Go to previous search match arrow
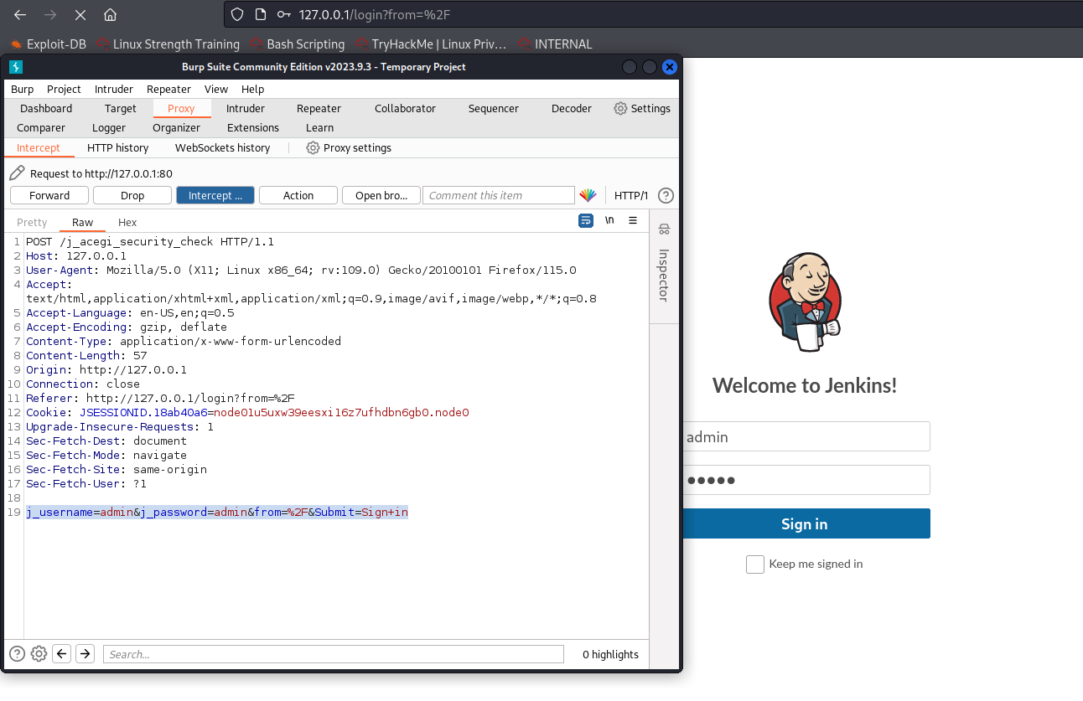This screenshot has width=1083, height=701. click(61, 654)
